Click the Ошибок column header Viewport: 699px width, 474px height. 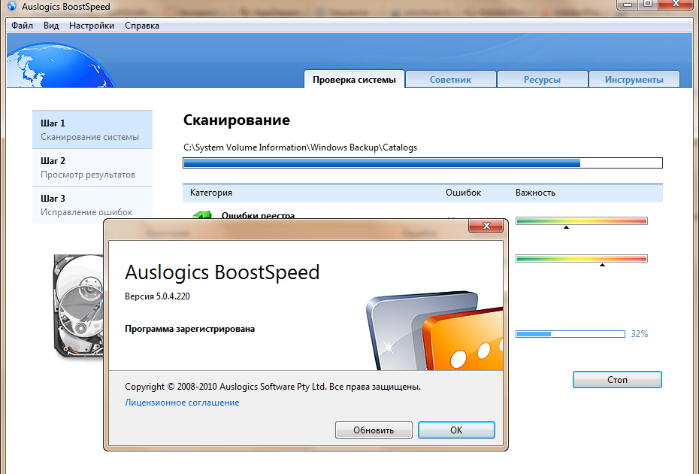coord(463,193)
